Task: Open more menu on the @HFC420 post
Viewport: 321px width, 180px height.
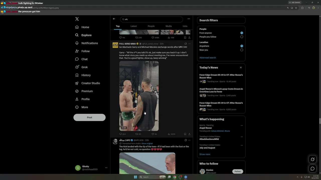Action: tap(189, 140)
